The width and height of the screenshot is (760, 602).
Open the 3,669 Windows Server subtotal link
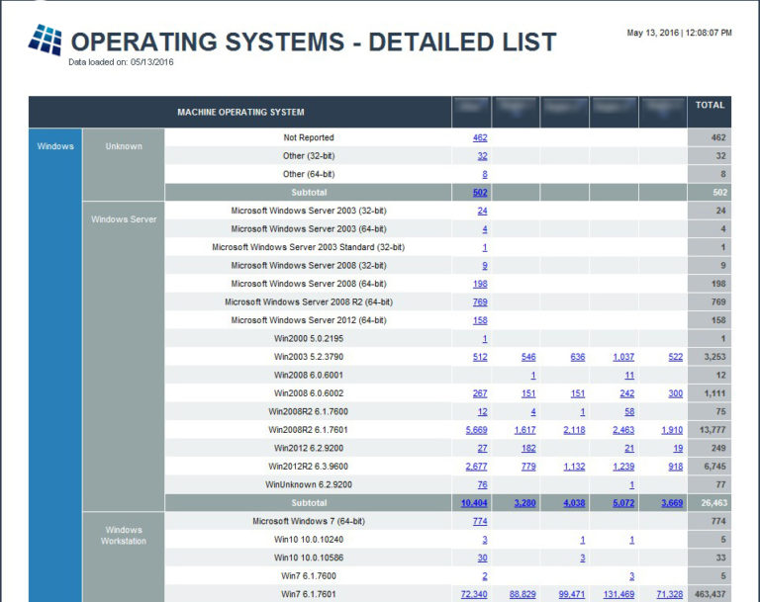[672, 503]
